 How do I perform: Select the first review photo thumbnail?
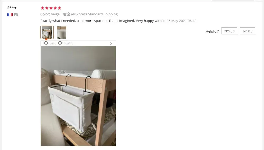tap(47, 32)
